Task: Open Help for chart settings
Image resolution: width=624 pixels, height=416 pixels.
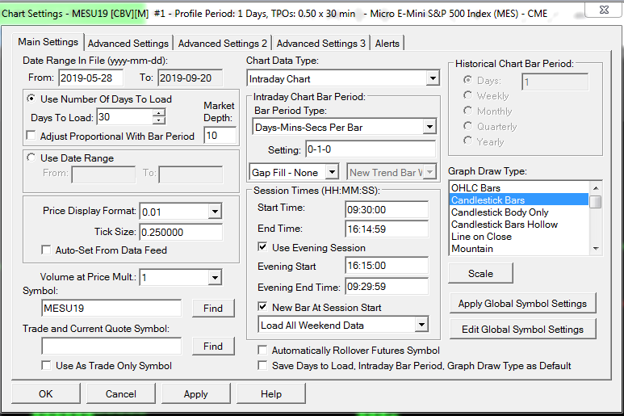Action: point(271,393)
